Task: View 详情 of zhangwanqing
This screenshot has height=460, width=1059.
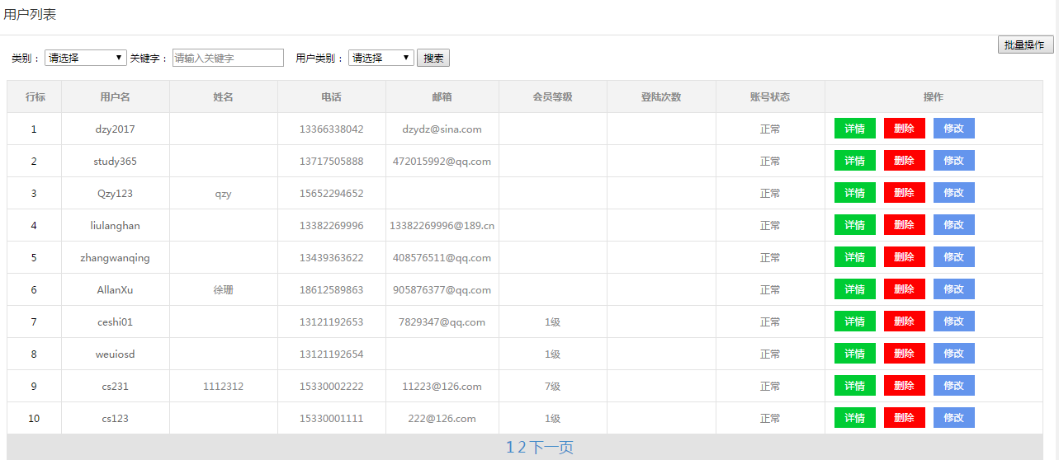Action: (x=855, y=257)
